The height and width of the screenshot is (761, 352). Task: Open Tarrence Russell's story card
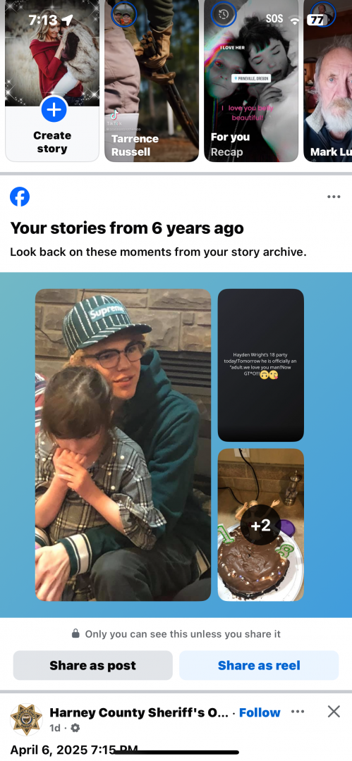(x=152, y=80)
